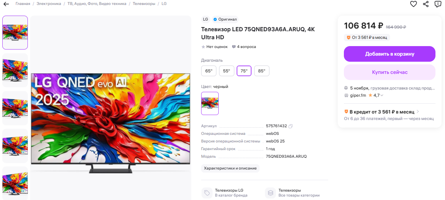Click the box delivery icon for 5 ноября
This screenshot has width=445, height=200.
click(346, 88)
